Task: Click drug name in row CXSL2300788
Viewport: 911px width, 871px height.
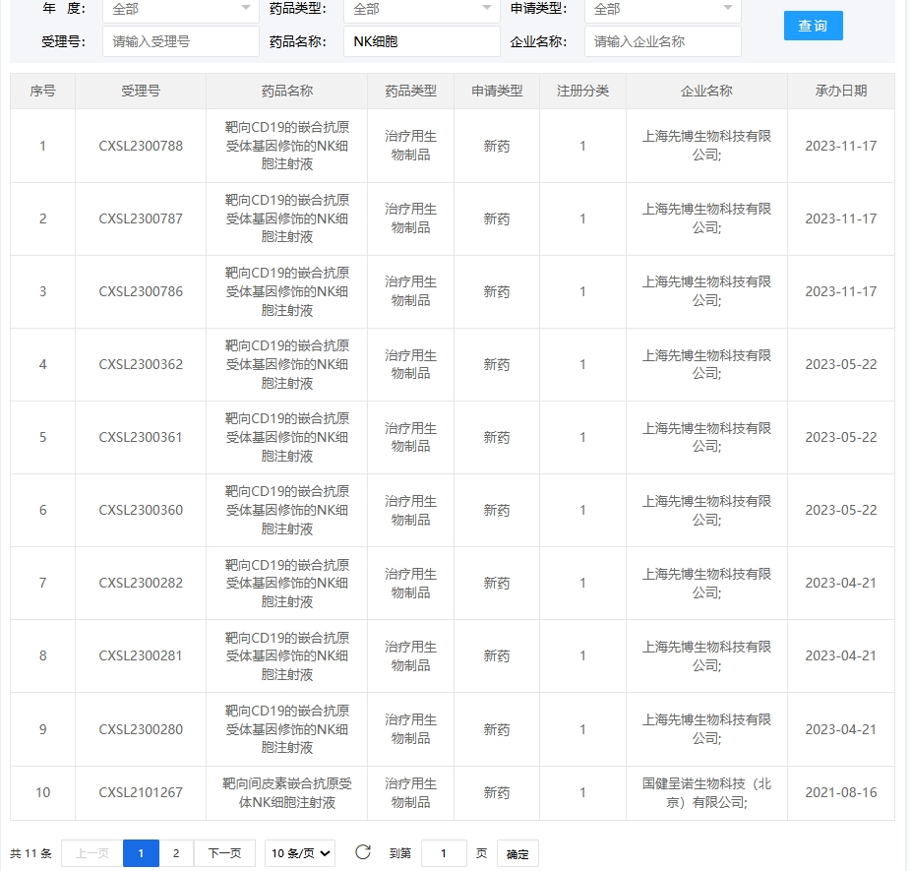Action: click(x=287, y=146)
